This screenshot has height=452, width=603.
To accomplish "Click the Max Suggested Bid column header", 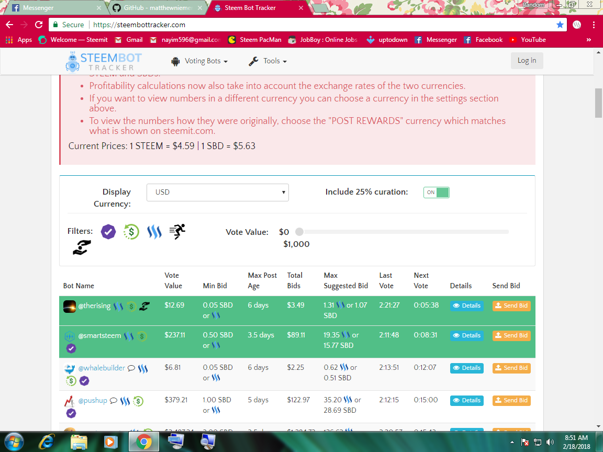I will click(x=345, y=280).
